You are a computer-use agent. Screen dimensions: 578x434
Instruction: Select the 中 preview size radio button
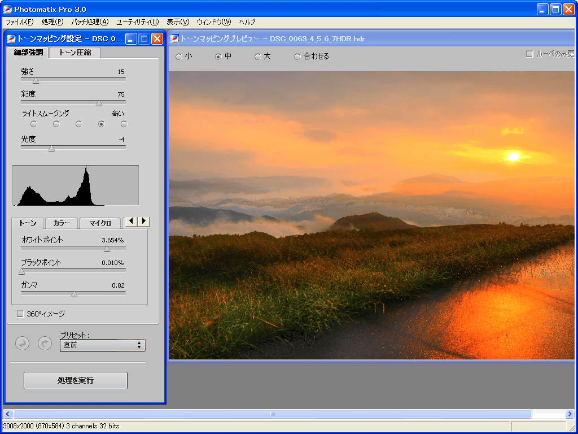[218, 57]
